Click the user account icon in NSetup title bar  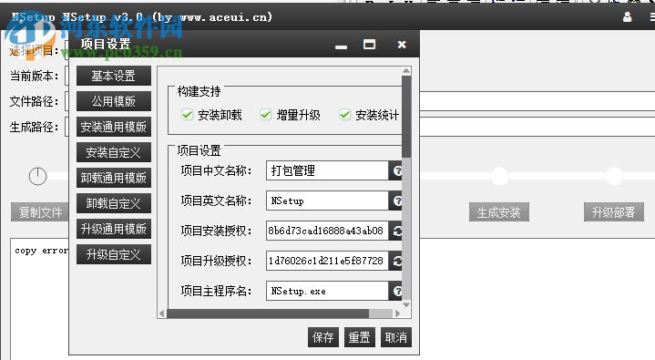(627, 17)
